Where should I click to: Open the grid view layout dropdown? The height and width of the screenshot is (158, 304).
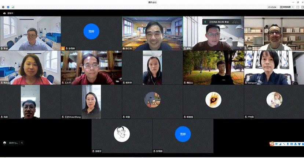pyautogui.click(x=286, y=7)
